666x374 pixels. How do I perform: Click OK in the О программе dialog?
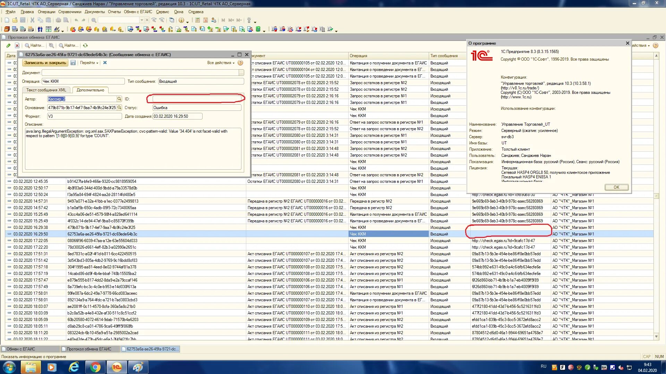(x=616, y=187)
